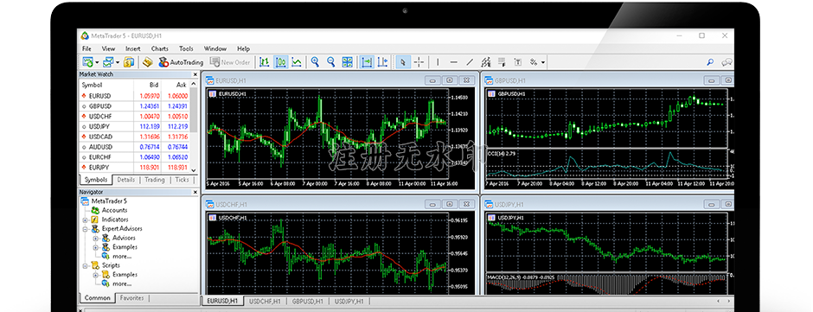Select the crosshair cursor tool
The width and height of the screenshot is (813, 312).
(x=419, y=62)
